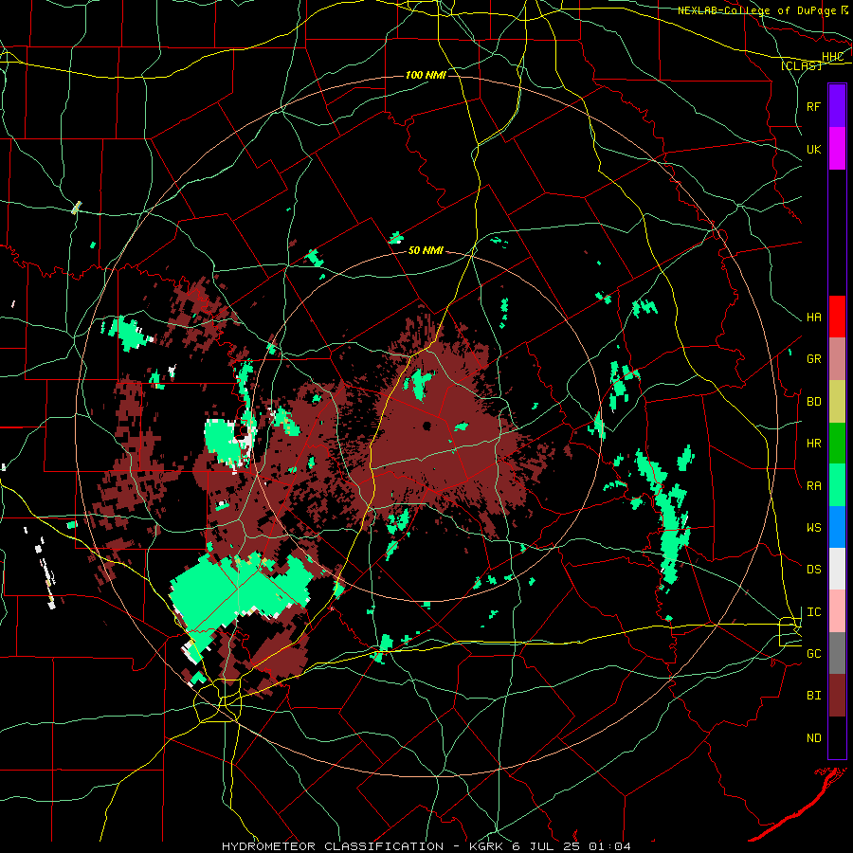Select the WS legend label
853x853 pixels.
point(813,528)
